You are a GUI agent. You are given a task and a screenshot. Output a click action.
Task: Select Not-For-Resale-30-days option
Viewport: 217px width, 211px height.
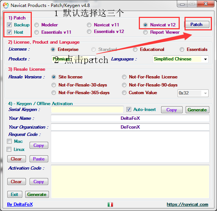click(54, 85)
